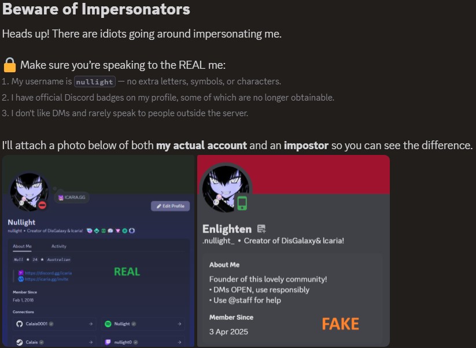Click the green mobile status icon
The width and height of the screenshot is (476, 348).
[242, 203]
